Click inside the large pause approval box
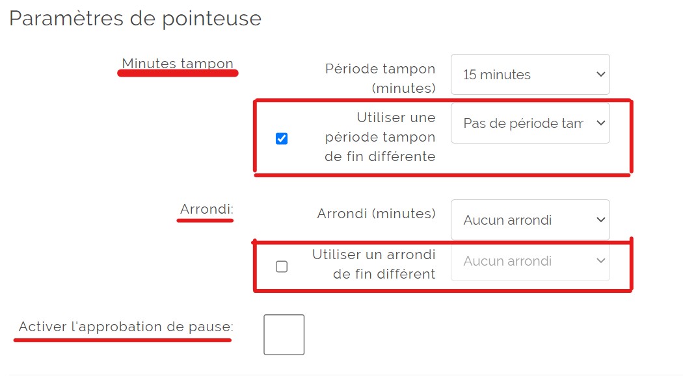 [284, 334]
